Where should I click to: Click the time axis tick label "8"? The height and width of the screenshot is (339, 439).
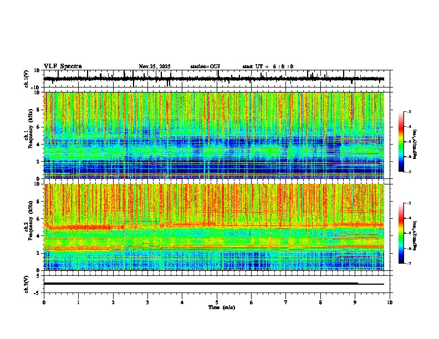tap(320, 302)
